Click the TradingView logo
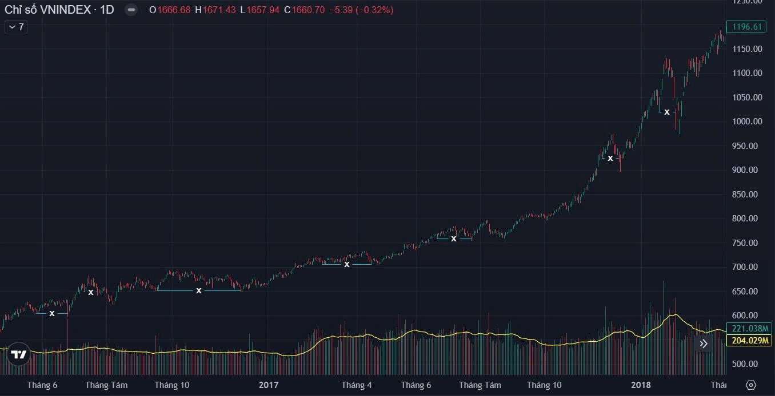The image size is (775, 396). (x=19, y=354)
